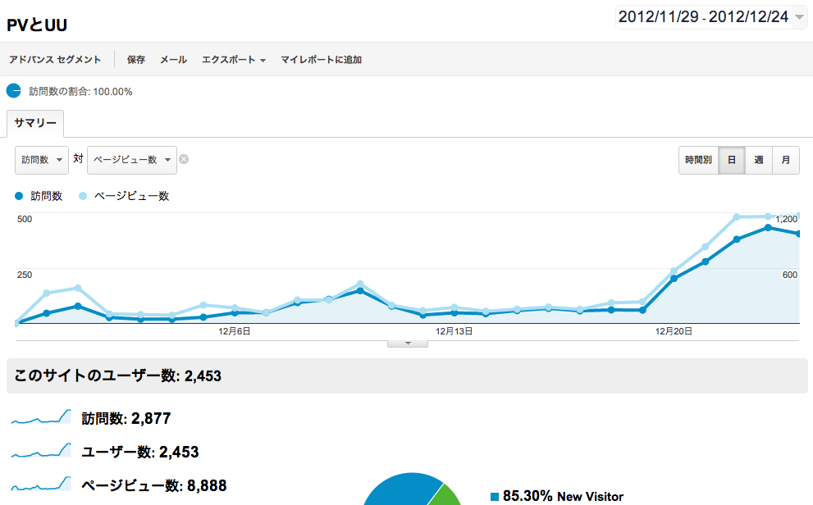Expand the chart annotation drawer arrow
Viewport: 813px width, 505px height.
(x=408, y=343)
